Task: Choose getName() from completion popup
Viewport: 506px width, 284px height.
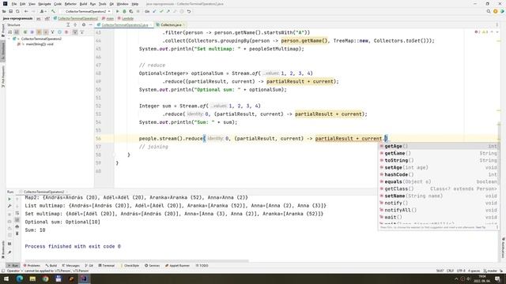Action: coord(439,153)
